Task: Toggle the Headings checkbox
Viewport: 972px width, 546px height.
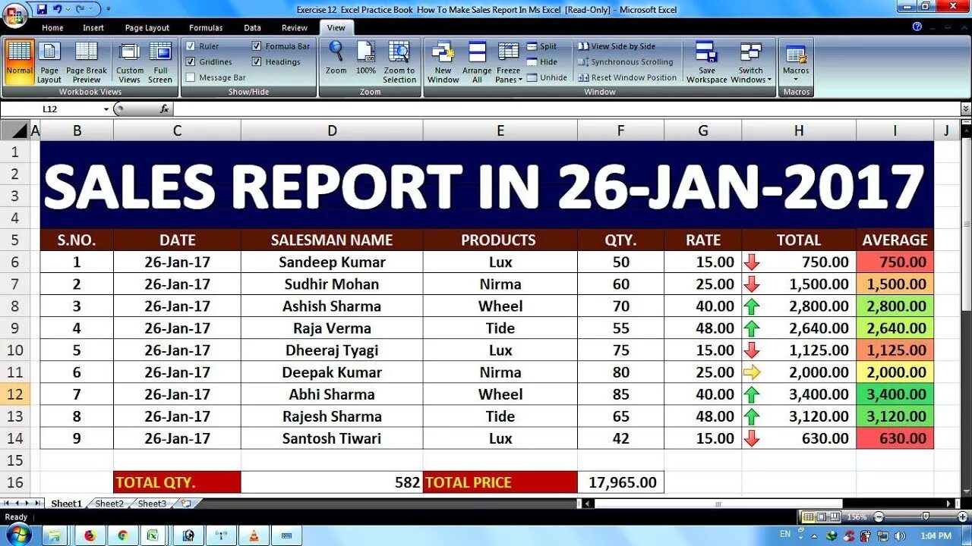Action: pos(257,61)
